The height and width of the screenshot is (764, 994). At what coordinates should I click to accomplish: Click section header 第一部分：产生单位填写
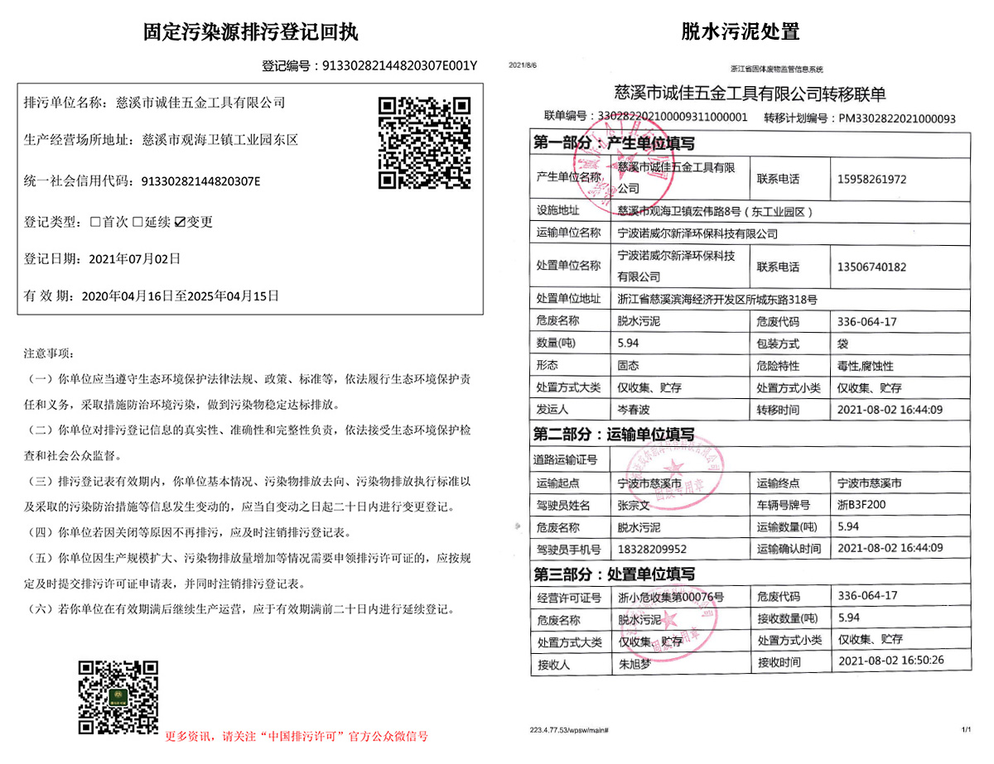(615, 143)
